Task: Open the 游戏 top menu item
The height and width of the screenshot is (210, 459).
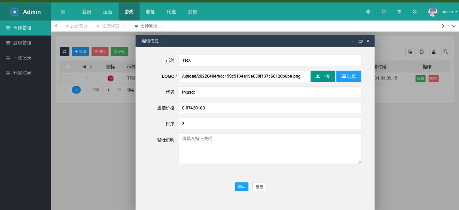Action: [x=129, y=11]
